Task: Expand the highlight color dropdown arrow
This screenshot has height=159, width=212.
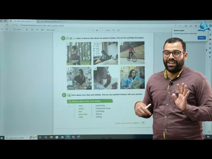Action: click(10, 29)
